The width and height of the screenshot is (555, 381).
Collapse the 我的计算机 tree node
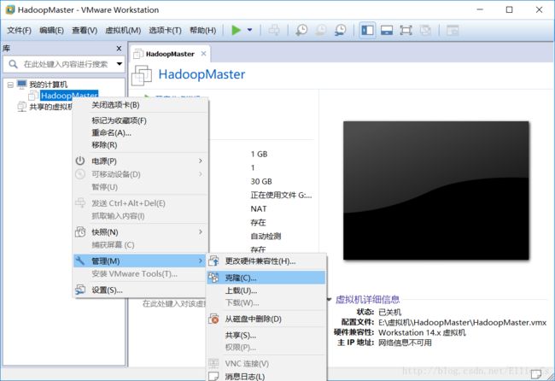pos(10,85)
